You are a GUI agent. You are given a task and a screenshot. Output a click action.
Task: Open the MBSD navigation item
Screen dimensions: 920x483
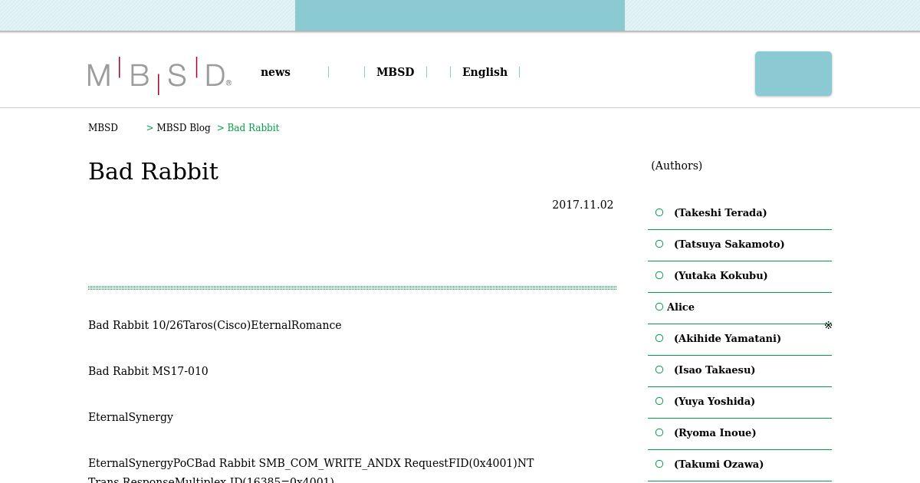(395, 72)
